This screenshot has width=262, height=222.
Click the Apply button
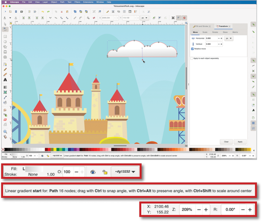coord(240,142)
